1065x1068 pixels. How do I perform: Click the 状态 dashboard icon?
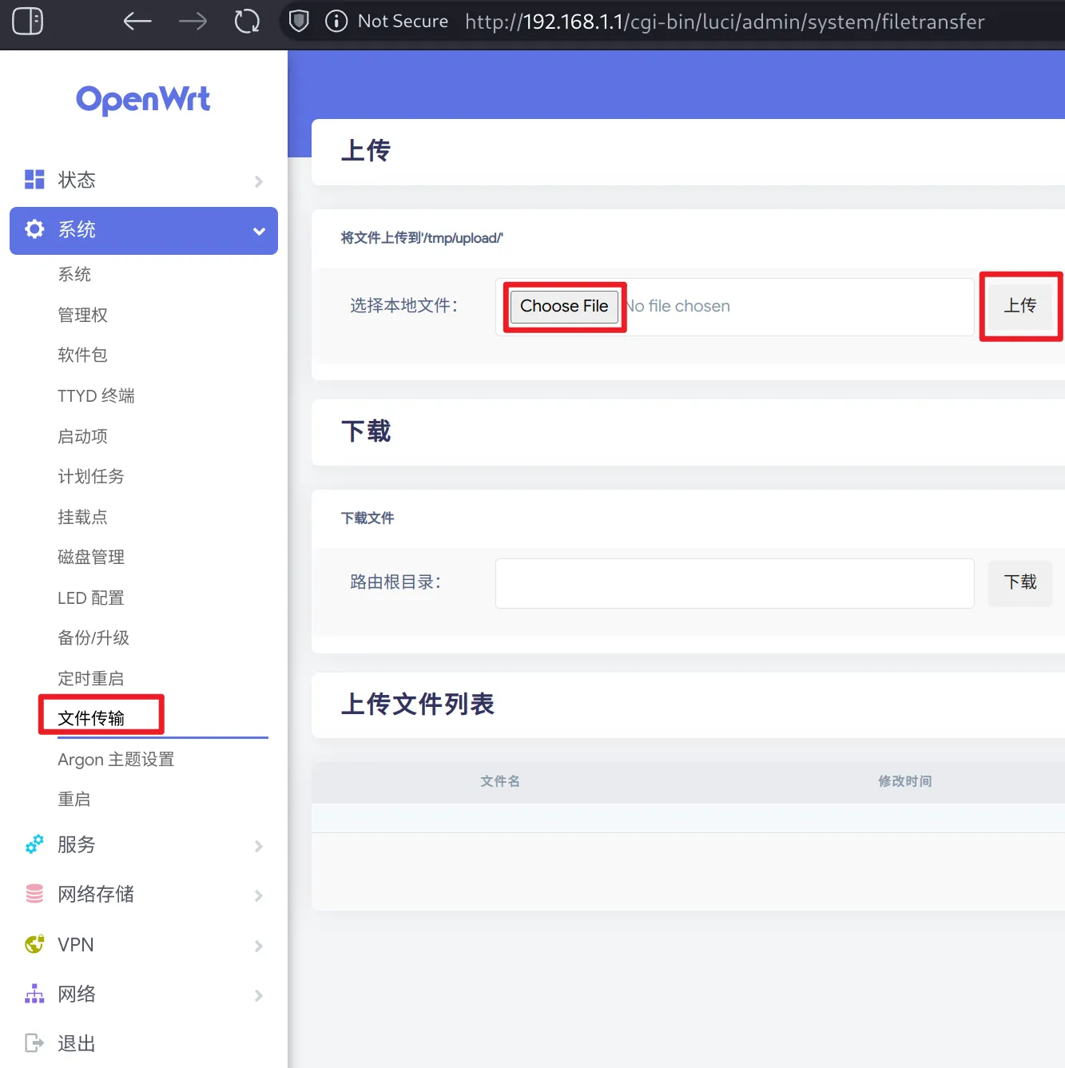tap(34, 180)
